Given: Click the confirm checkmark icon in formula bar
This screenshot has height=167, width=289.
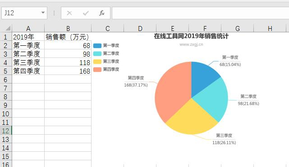Looking at the screenshot, I should point(86,13).
